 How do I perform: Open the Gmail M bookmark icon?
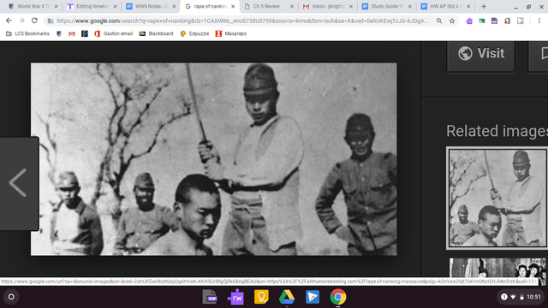click(x=72, y=33)
